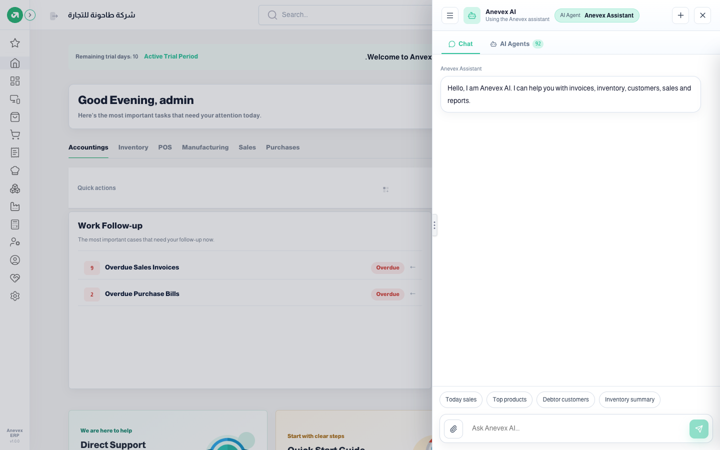720x450 pixels.
Task: Open the POS devices monitor icon in sidebar
Action: [x=15, y=99]
